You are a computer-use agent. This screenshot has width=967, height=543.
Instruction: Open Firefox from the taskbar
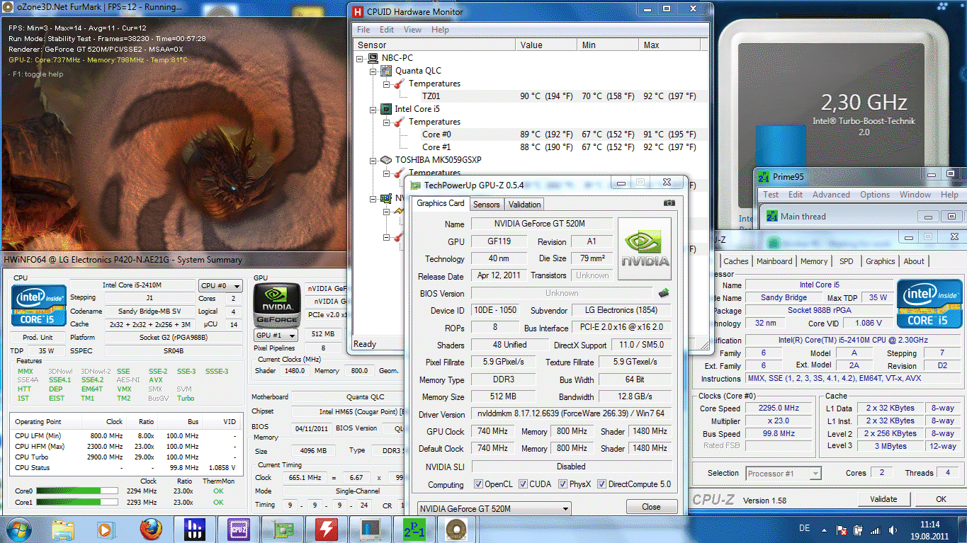[x=150, y=529]
